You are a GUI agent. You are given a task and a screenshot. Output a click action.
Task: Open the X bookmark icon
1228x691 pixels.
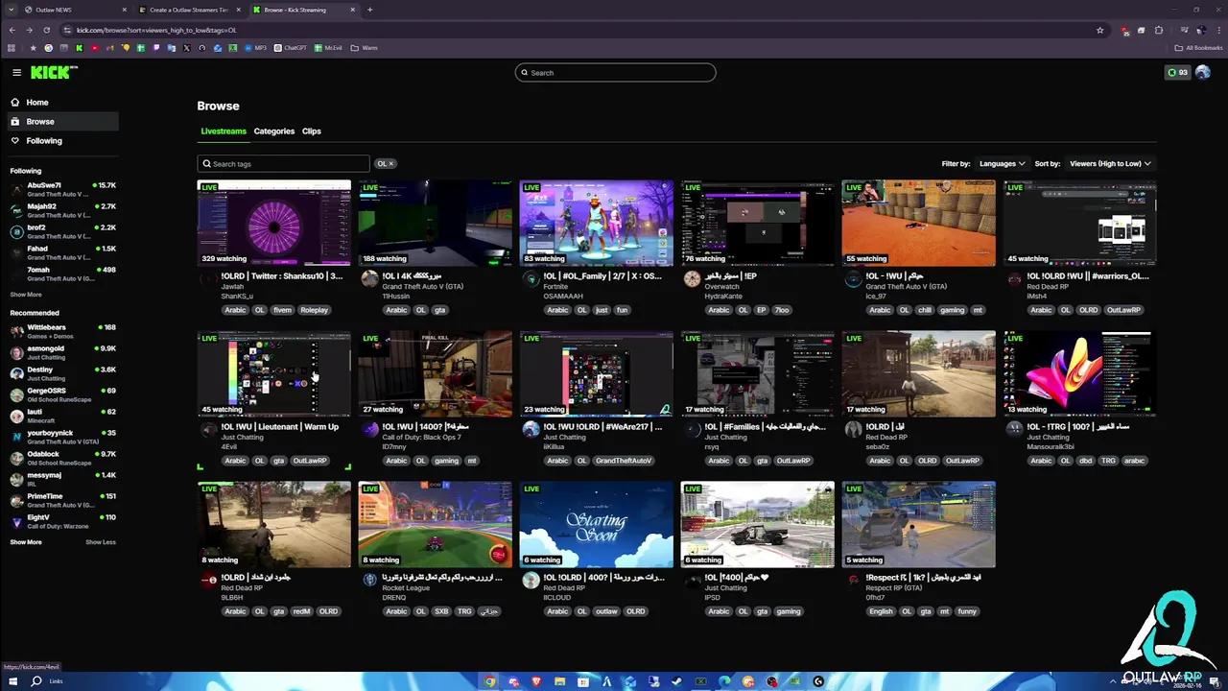click(x=187, y=48)
